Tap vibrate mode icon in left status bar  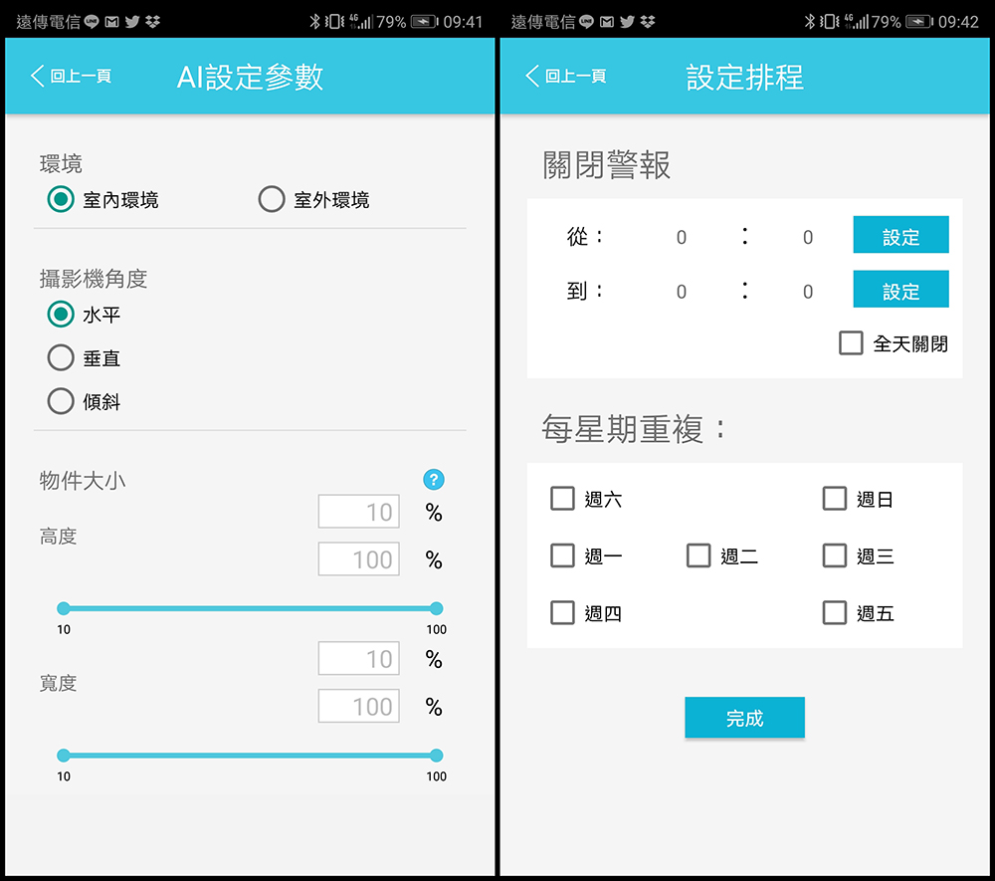pyautogui.click(x=334, y=22)
